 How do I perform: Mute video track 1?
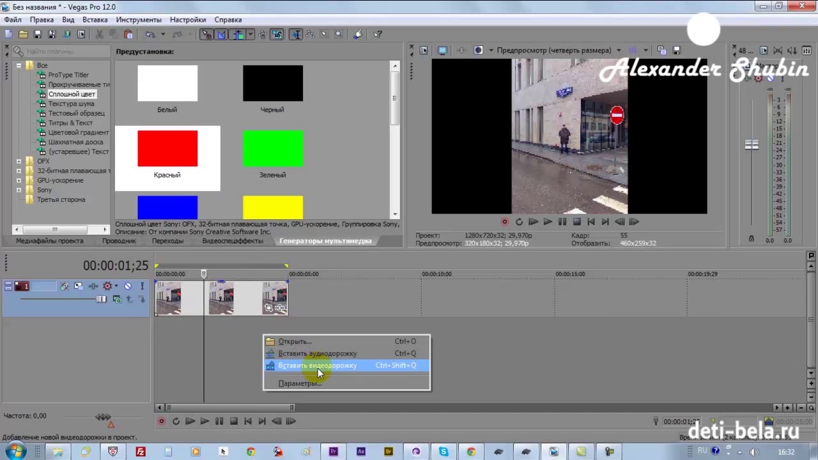click(x=128, y=286)
